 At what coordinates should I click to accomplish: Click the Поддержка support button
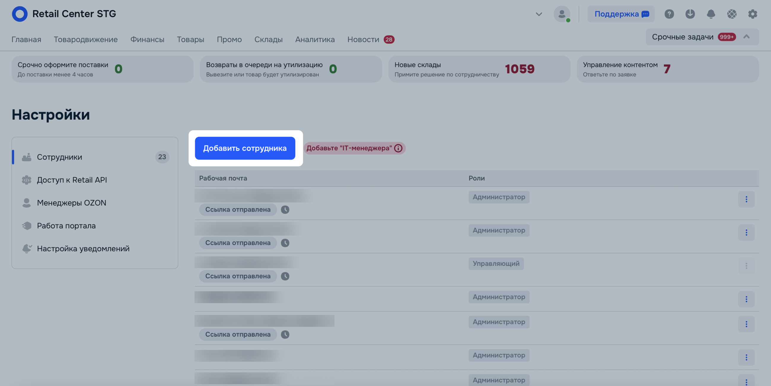621,14
